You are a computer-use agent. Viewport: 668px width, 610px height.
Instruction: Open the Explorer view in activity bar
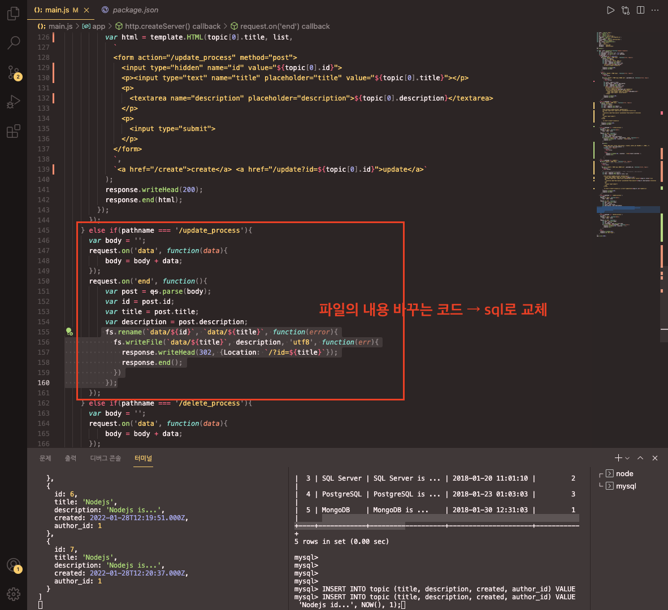14,14
